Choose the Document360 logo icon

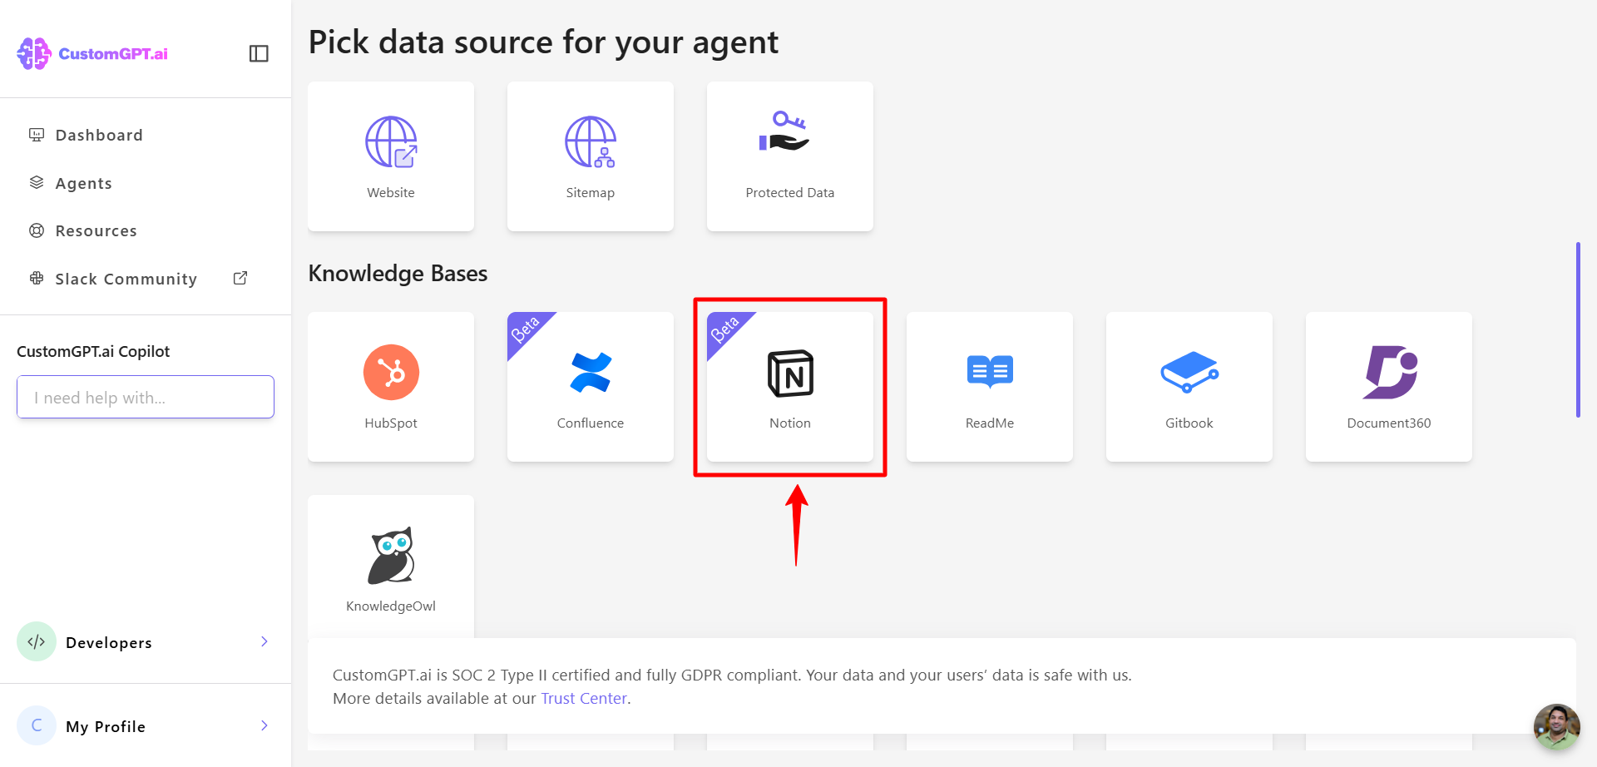pyautogui.click(x=1390, y=372)
